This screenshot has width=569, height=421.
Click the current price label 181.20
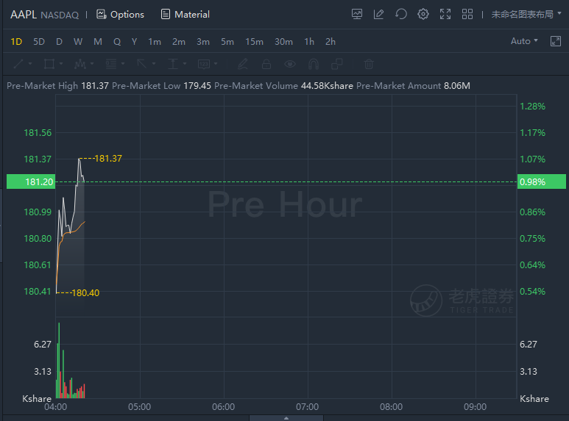pyautogui.click(x=31, y=181)
